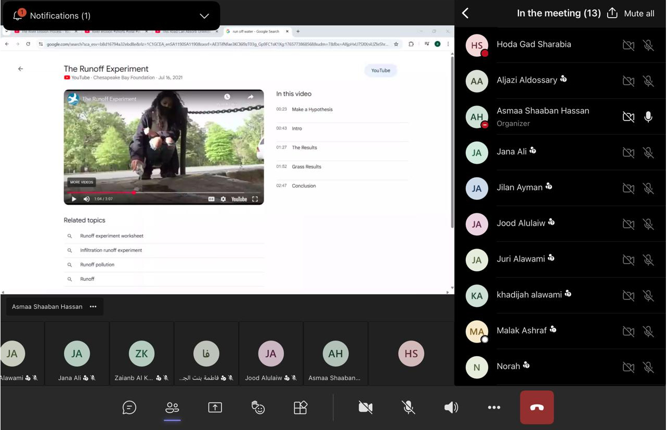Select Malak Ashraf in participant list
This screenshot has width=668, height=430.
(521, 330)
